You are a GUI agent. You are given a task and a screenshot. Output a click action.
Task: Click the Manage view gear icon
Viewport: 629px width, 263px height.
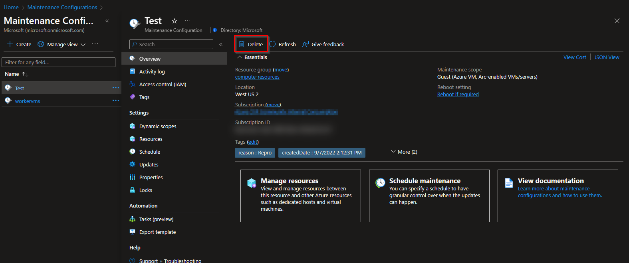coord(41,44)
